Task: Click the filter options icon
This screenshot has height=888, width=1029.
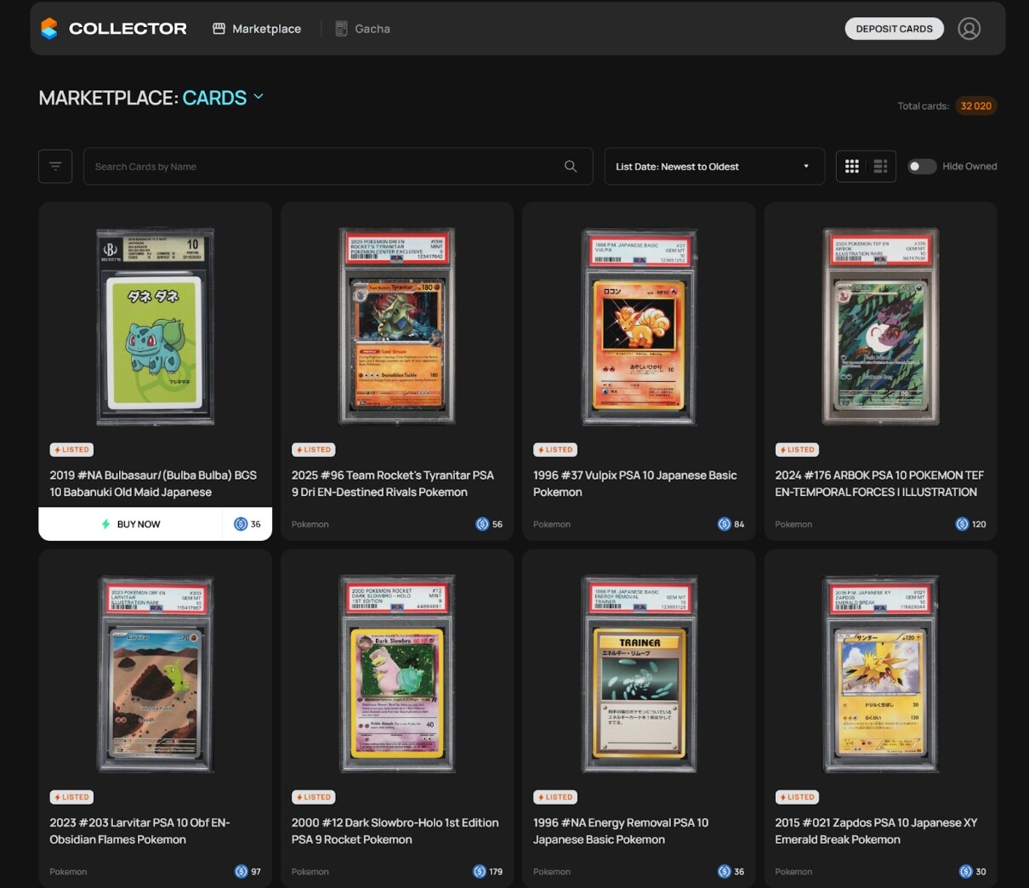Action: click(55, 167)
